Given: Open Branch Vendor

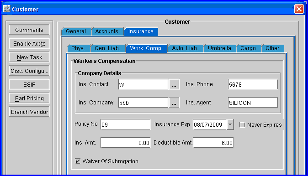Looking at the screenshot, I should pyautogui.click(x=29, y=112).
